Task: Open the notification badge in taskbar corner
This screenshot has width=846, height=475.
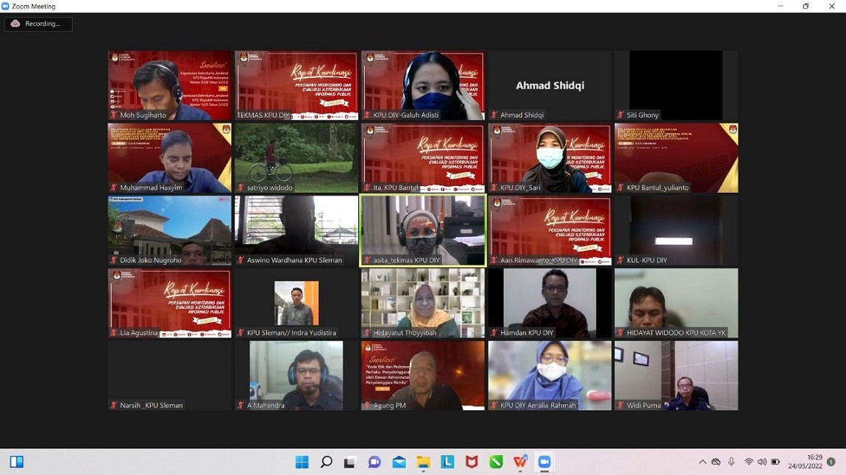Action: point(831,462)
